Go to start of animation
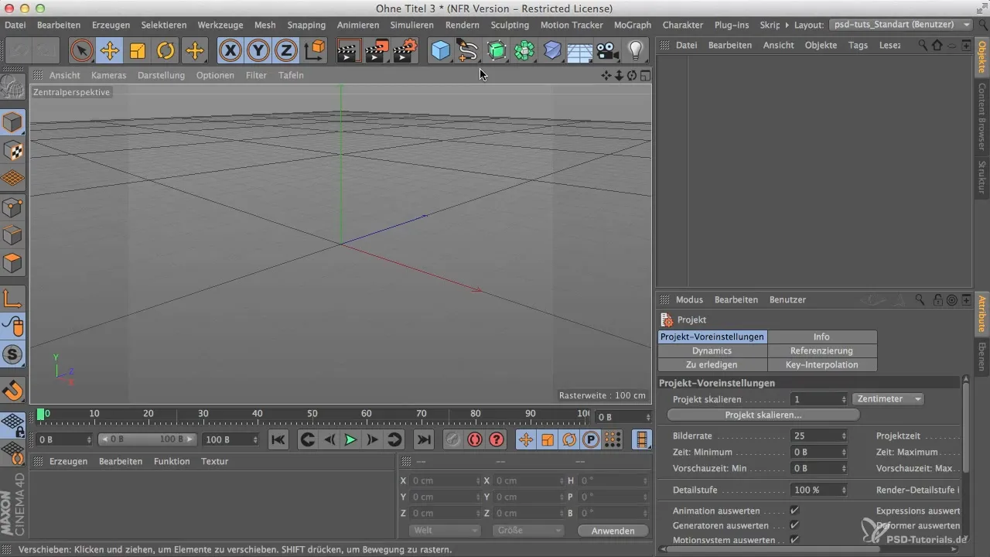The image size is (990, 557). (278, 439)
